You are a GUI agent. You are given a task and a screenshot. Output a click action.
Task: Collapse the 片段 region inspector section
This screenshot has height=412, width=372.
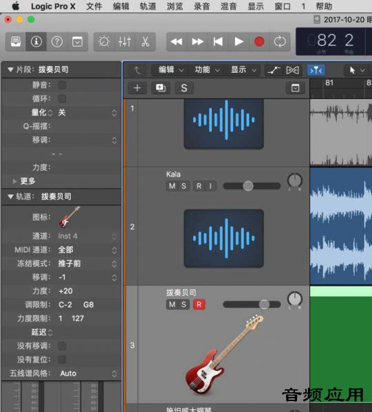(10, 69)
